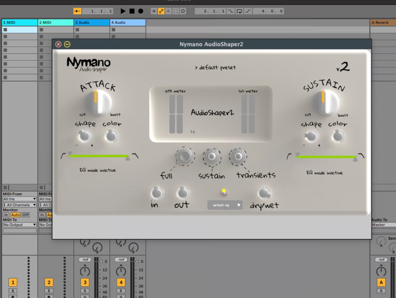Toggle the Automation Arm link icon
The image size is (396, 298).
(x=161, y=11)
